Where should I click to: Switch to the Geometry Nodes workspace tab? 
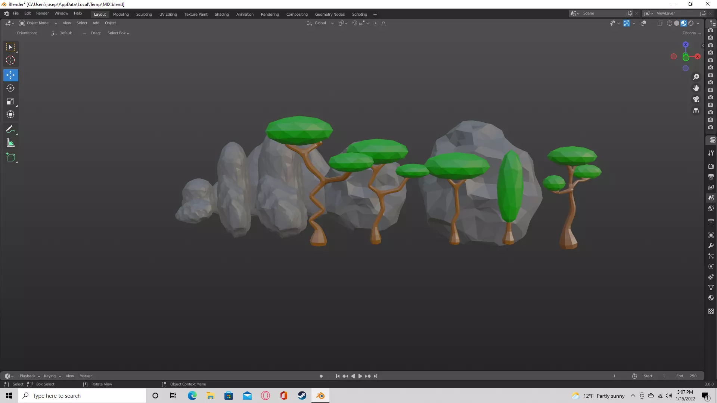click(x=330, y=14)
